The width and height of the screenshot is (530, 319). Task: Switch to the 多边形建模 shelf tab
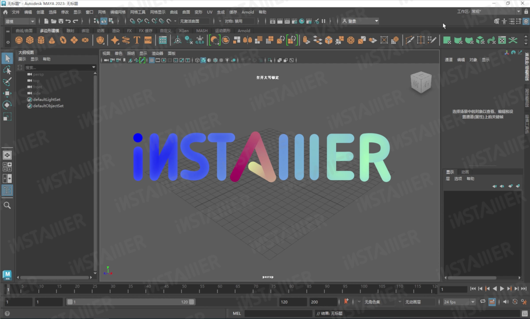click(x=50, y=31)
